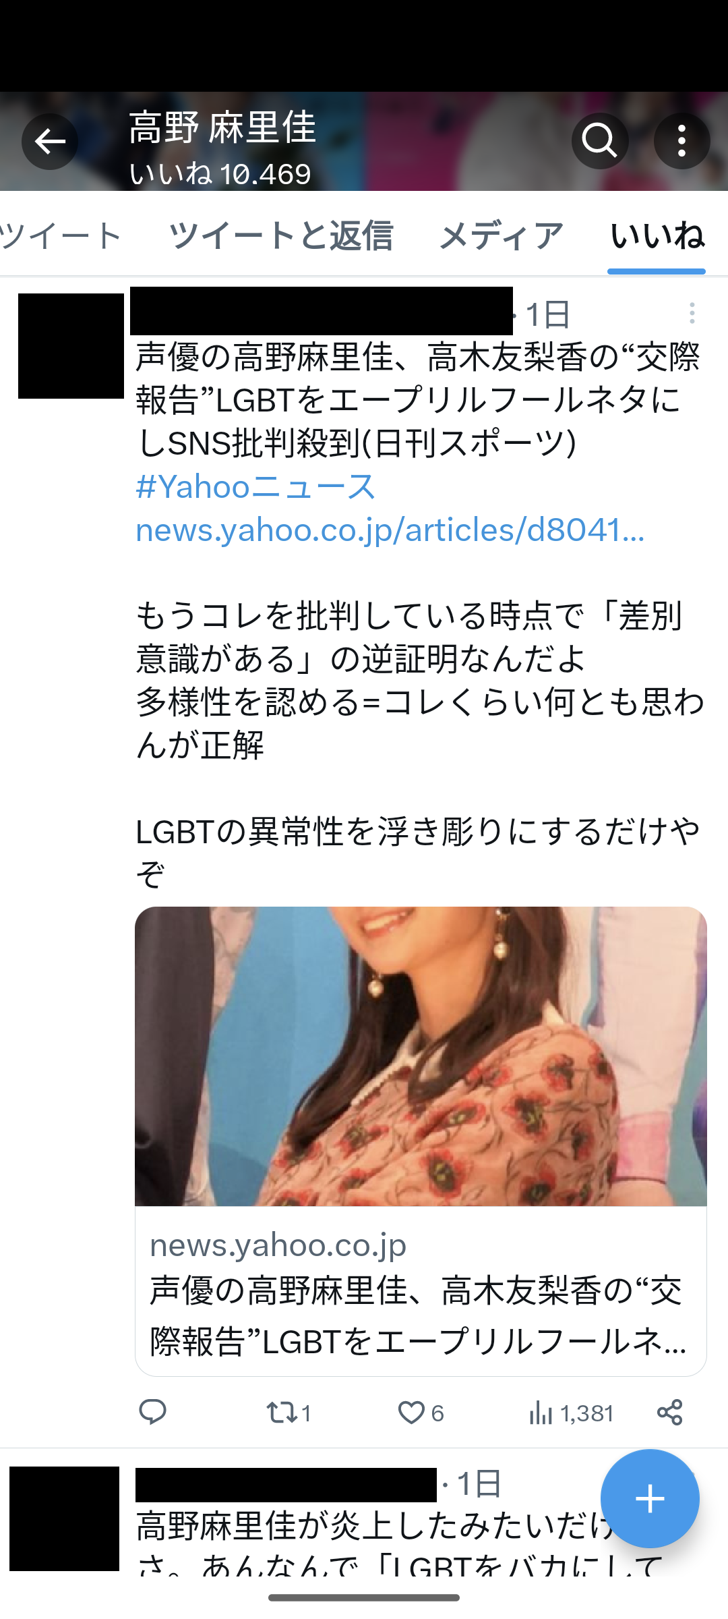
Task: Open the first tweet author's avatar
Action: pos(71,345)
